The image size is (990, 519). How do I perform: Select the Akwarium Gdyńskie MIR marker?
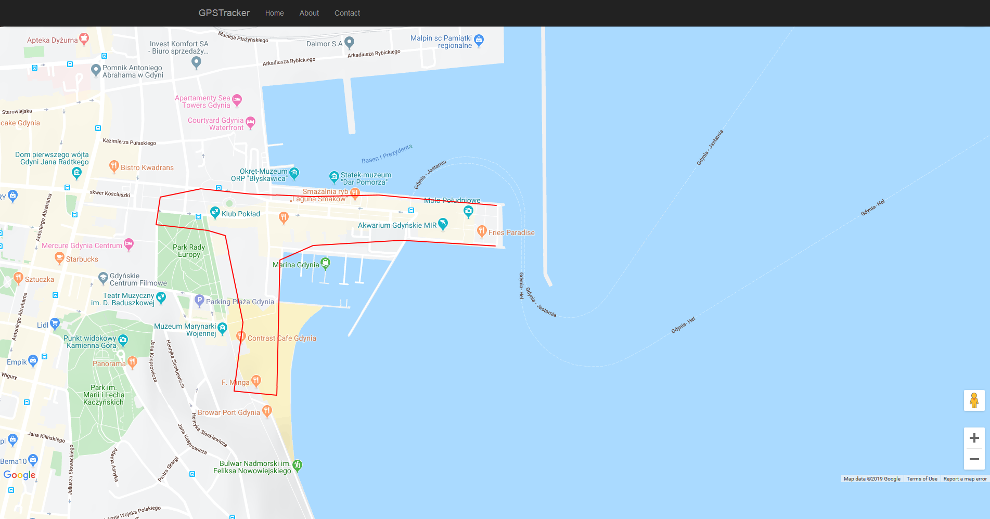[x=443, y=224]
